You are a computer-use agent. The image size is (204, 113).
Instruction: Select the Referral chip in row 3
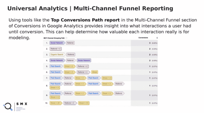coord(71,55)
